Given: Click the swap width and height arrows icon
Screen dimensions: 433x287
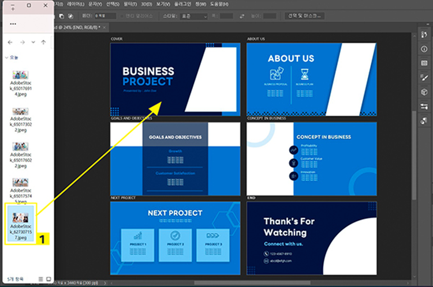Looking at the screenshot, I should tap(242, 16).
